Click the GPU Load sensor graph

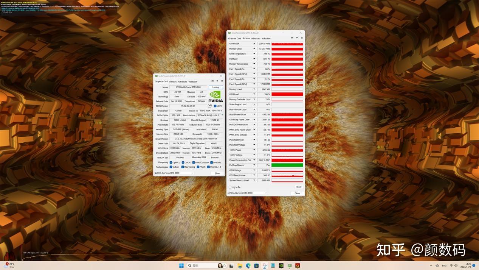point(287,94)
